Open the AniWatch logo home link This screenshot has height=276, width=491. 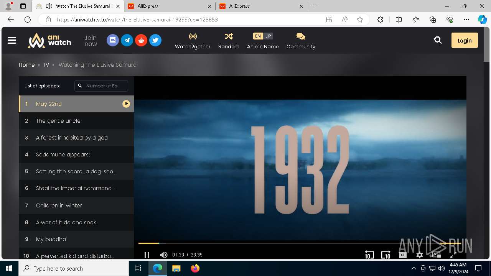click(x=49, y=40)
